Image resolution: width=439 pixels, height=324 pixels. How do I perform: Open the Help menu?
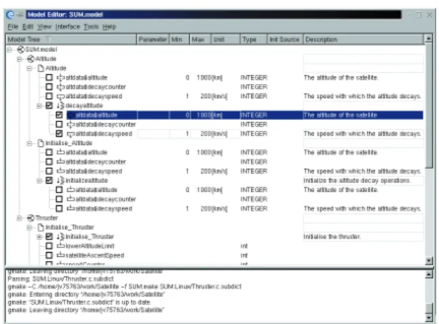pos(109,27)
